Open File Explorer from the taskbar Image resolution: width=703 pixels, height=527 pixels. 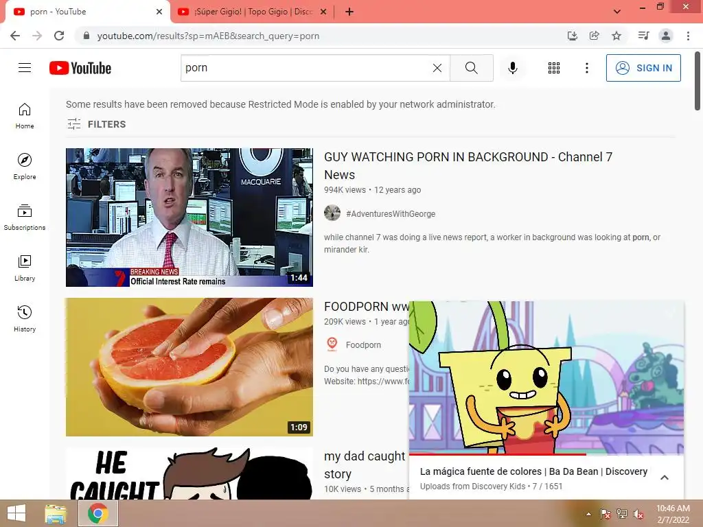point(56,513)
